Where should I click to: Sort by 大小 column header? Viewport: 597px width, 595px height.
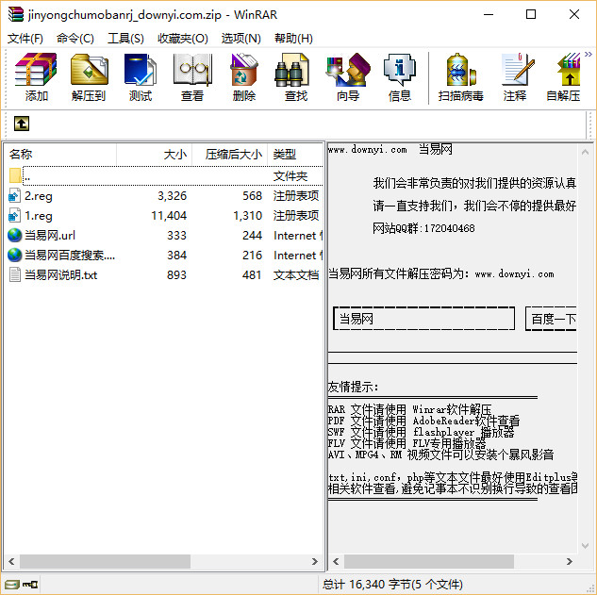tap(154, 155)
